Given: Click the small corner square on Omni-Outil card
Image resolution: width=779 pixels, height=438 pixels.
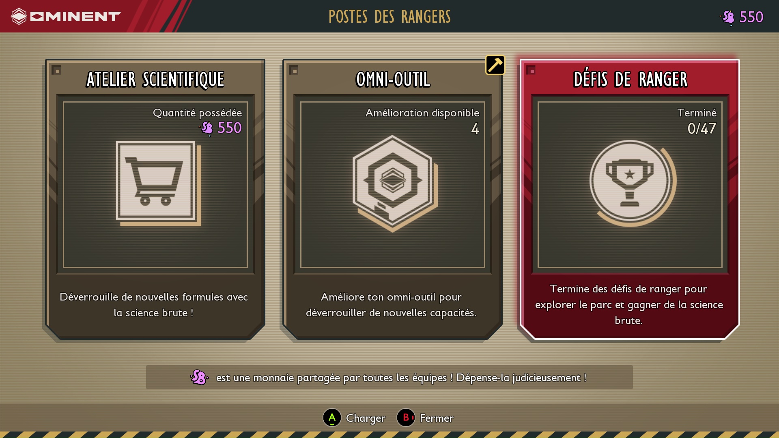Looking at the screenshot, I should (x=293, y=70).
